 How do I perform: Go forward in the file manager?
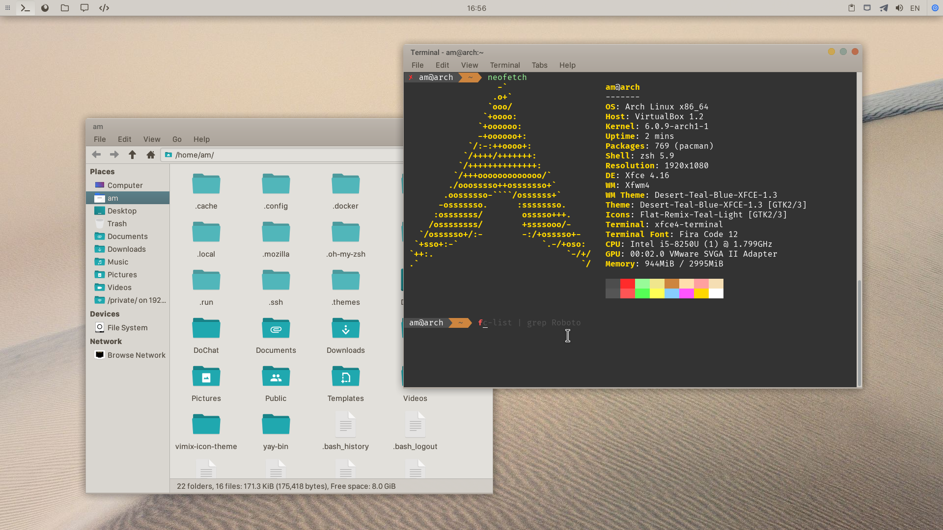point(114,155)
